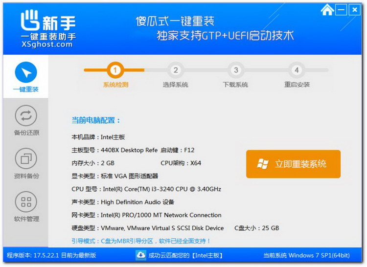Click the 启动键 F12 text

[178, 150]
